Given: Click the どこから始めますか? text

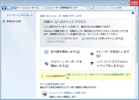Looking at the screenshot, I should pyautogui.click(x=55, y=76).
